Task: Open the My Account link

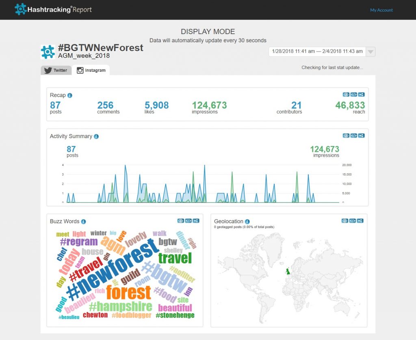Action: (x=381, y=10)
